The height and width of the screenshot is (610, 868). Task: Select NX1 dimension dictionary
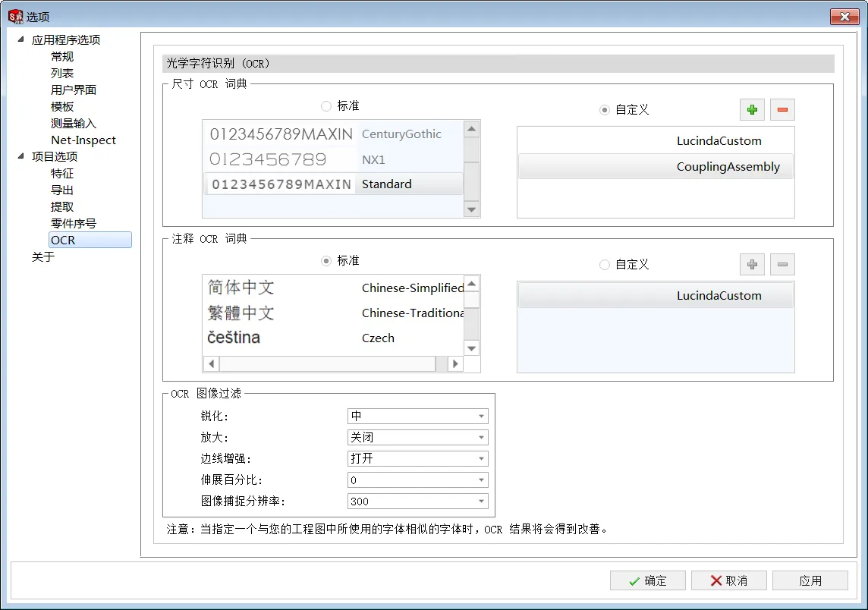pyautogui.click(x=333, y=159)
